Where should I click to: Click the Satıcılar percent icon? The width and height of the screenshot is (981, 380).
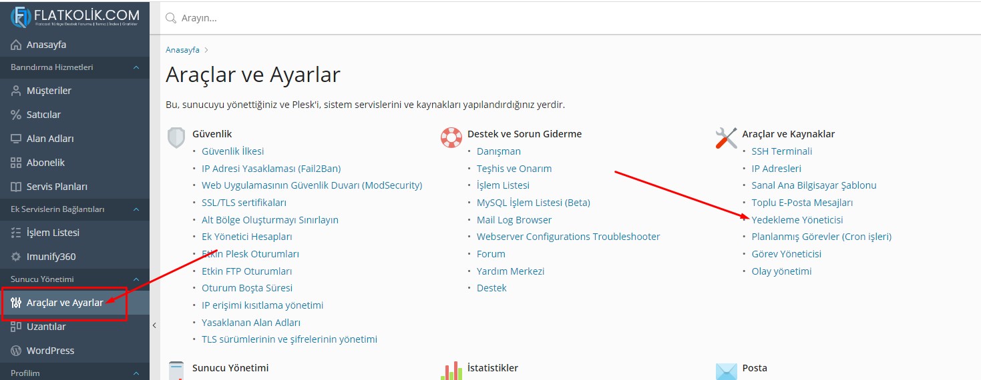tap(16, 115)
